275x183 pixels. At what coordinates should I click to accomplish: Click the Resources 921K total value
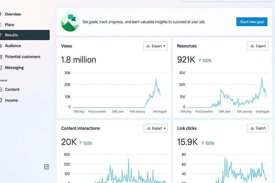pyautogui.click(x=186, y=60)
